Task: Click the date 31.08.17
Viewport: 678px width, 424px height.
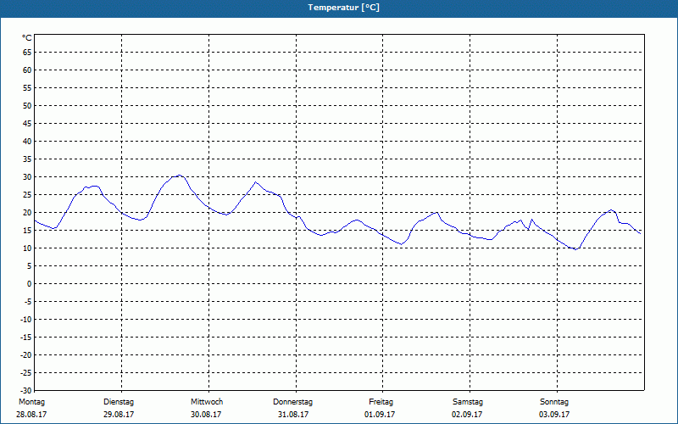Action: tap(293, 415)
